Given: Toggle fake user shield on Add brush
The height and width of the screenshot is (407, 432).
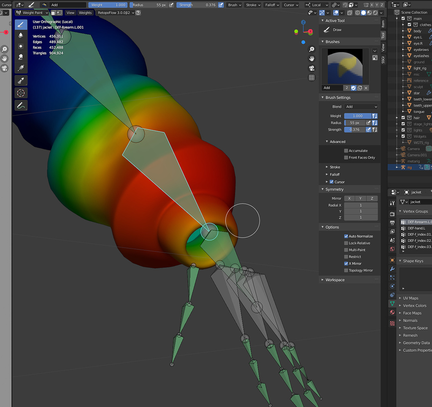Looking at the screenshot, I should coord(354,88).
